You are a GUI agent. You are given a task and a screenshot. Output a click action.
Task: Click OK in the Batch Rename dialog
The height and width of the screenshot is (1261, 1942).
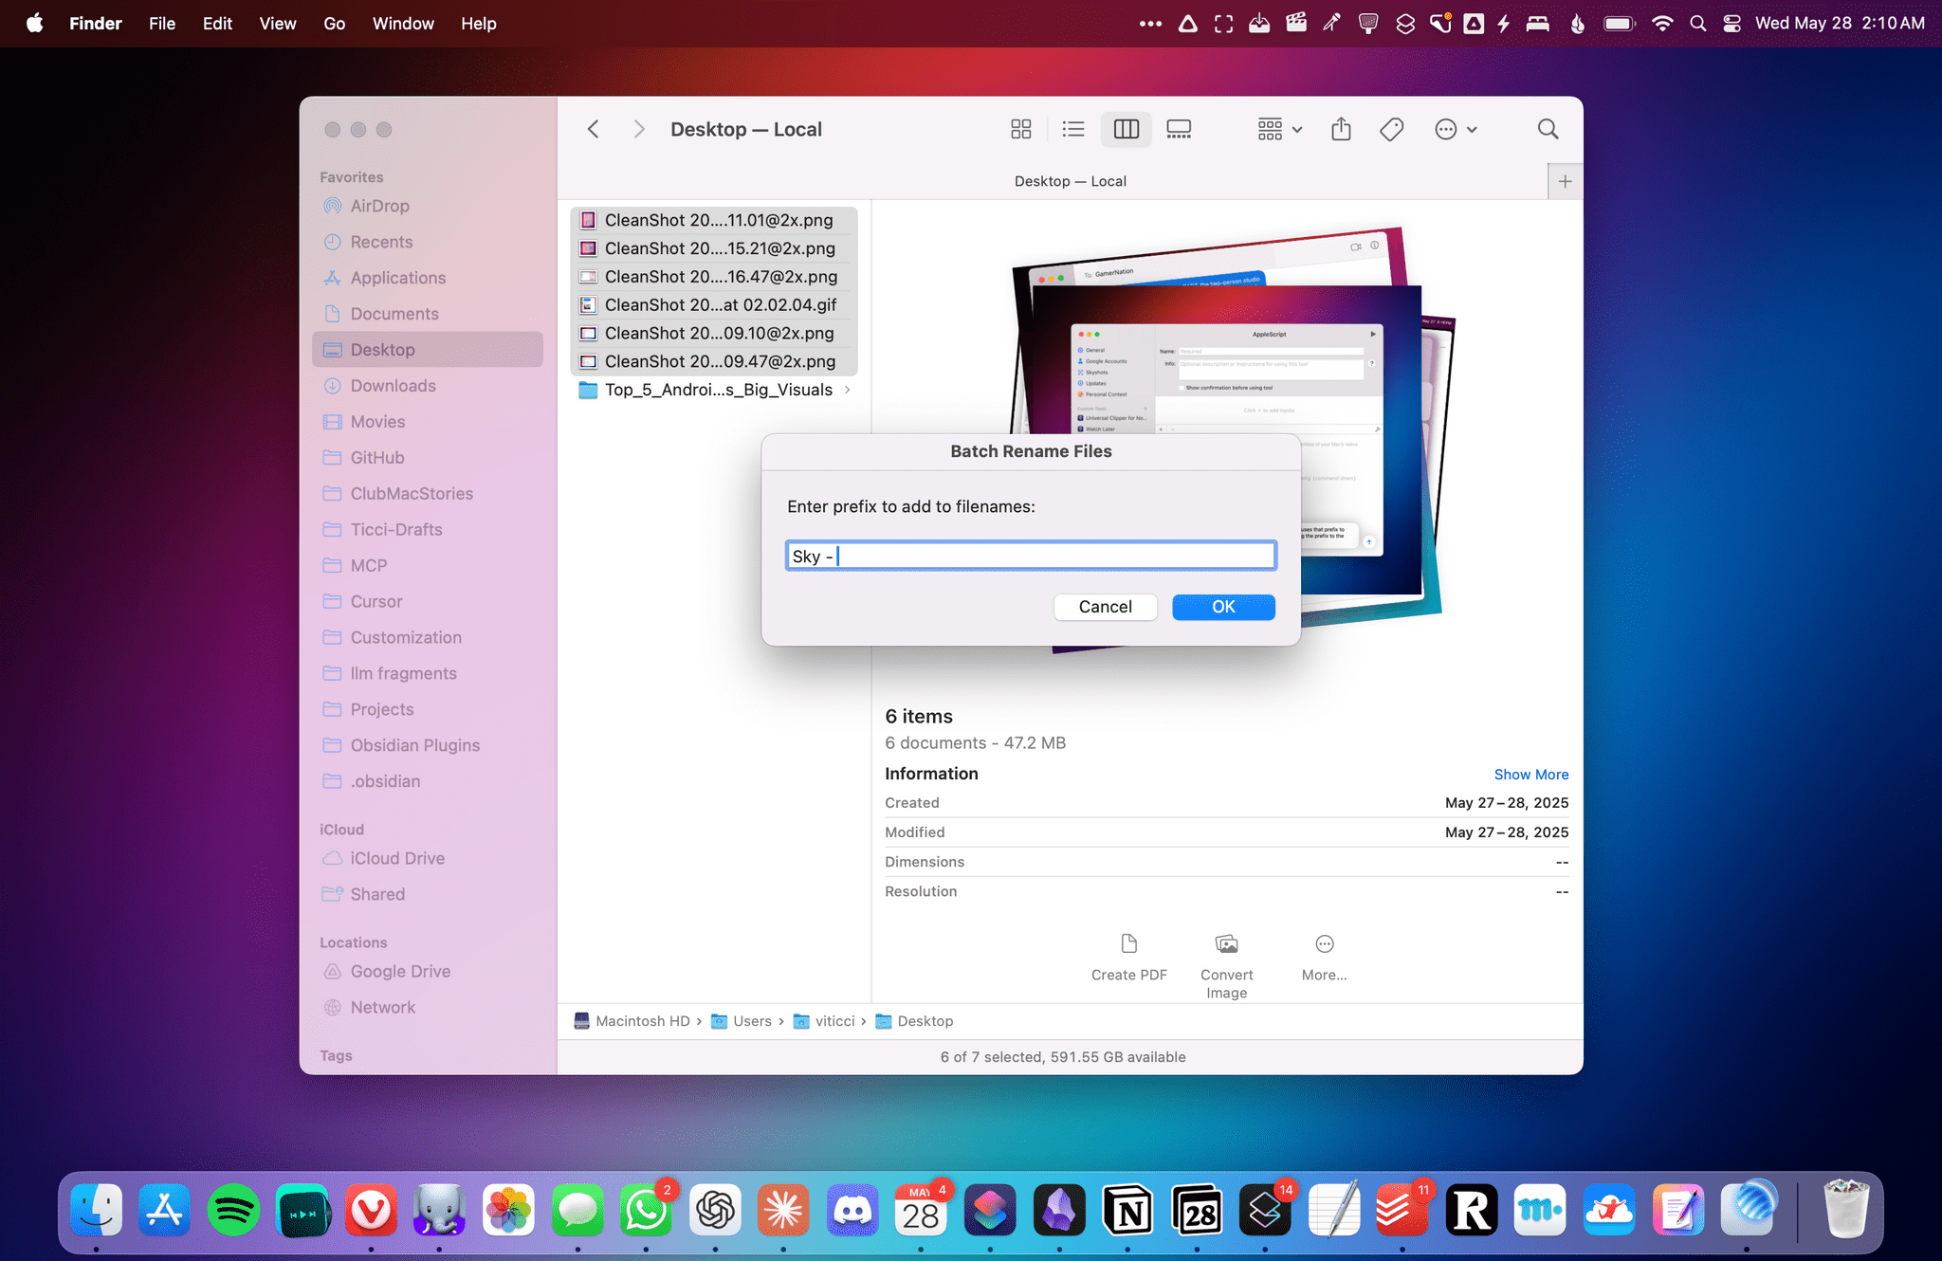coord(1223,607)
